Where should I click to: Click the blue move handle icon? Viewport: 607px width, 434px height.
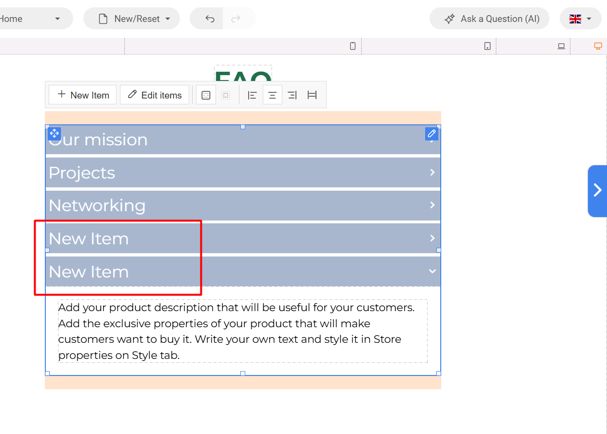click(54, 133)
